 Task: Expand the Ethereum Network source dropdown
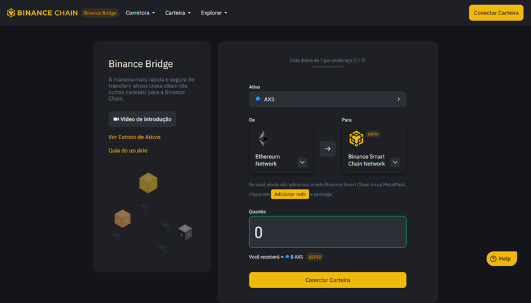[x=302, y=162]
